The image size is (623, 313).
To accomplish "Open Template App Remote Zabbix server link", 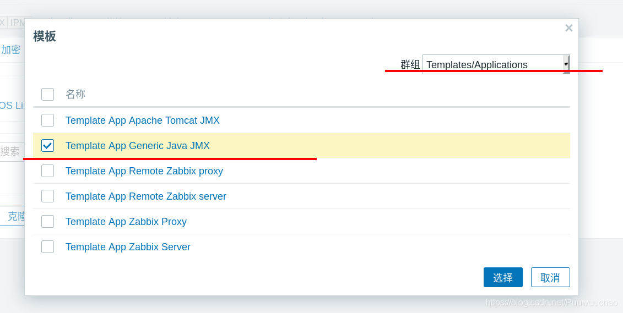I will click(146, 196).
